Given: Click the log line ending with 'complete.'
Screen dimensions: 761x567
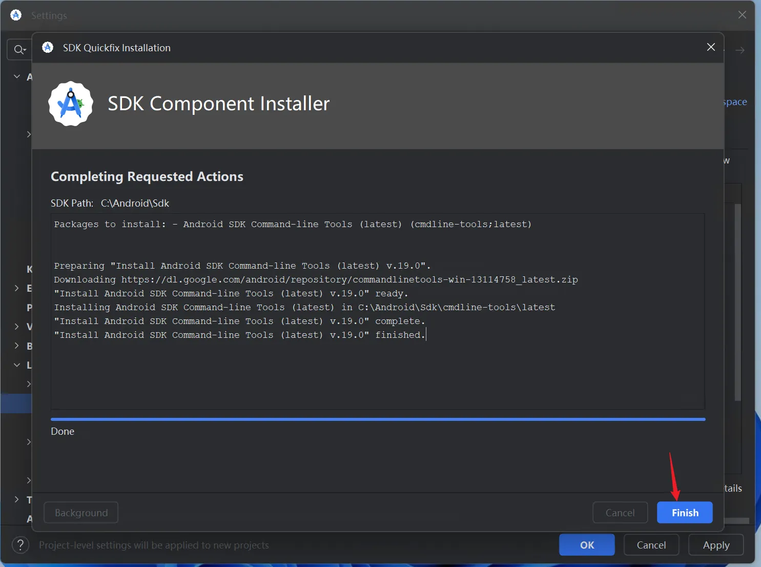Looking at the screenshot, I should tap(239, 321).
